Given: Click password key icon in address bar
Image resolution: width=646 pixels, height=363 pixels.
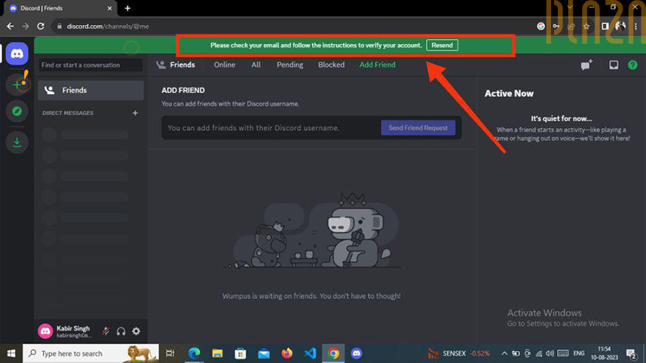Looking at the screenshot, I should (x=556, y=26).
